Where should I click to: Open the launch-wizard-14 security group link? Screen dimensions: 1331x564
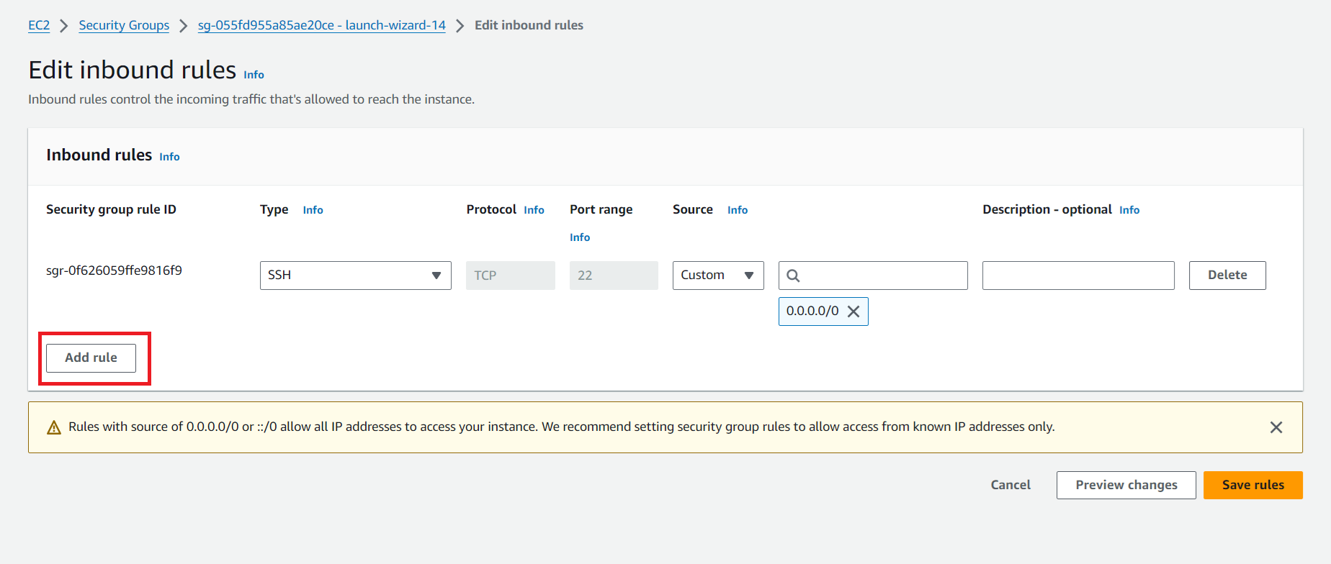(321, 25)
